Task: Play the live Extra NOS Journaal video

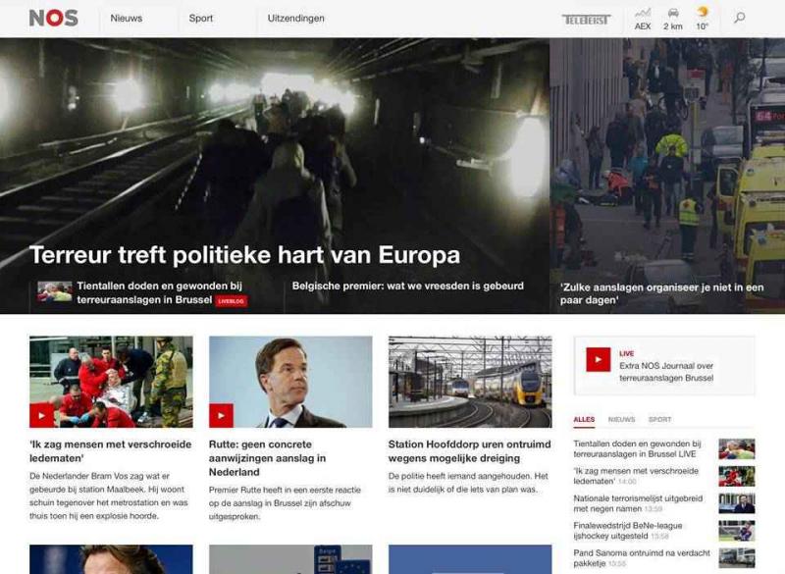Action: [599, 359]
